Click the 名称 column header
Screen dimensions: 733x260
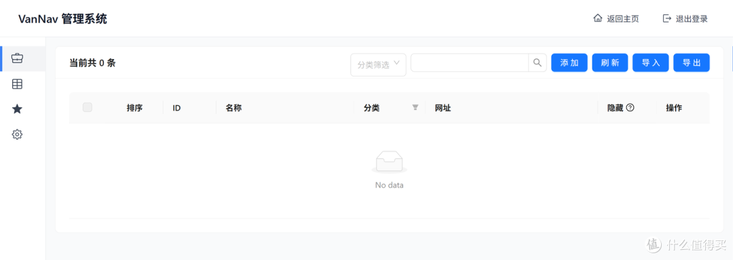click(233, 107)
